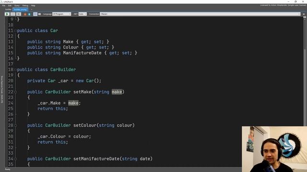
Task: Switch to rich text grid results view
Action: pyautogui.click(x=35, y=14)
